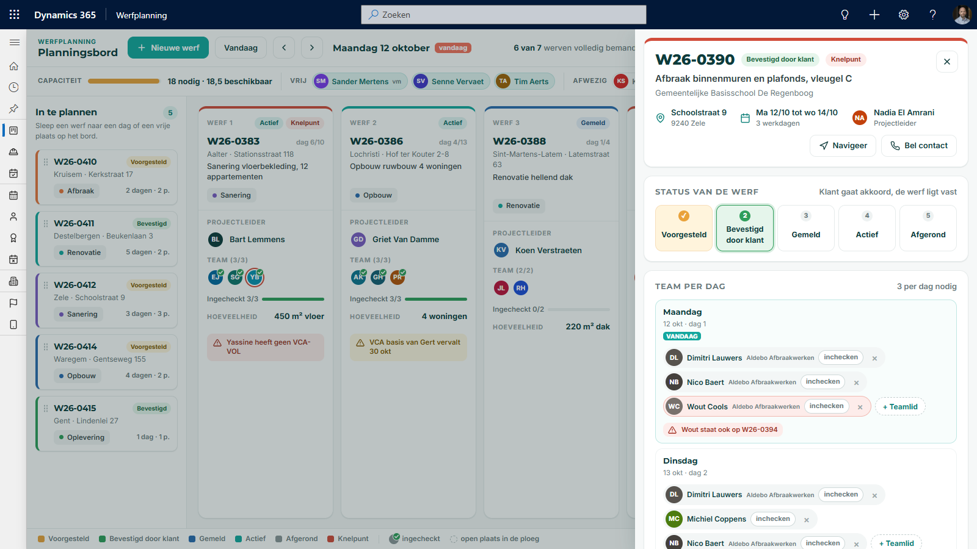Remove Wout Cools from Maandag
Viewport: 977px width, 549px height.
[x=860, y=407]
